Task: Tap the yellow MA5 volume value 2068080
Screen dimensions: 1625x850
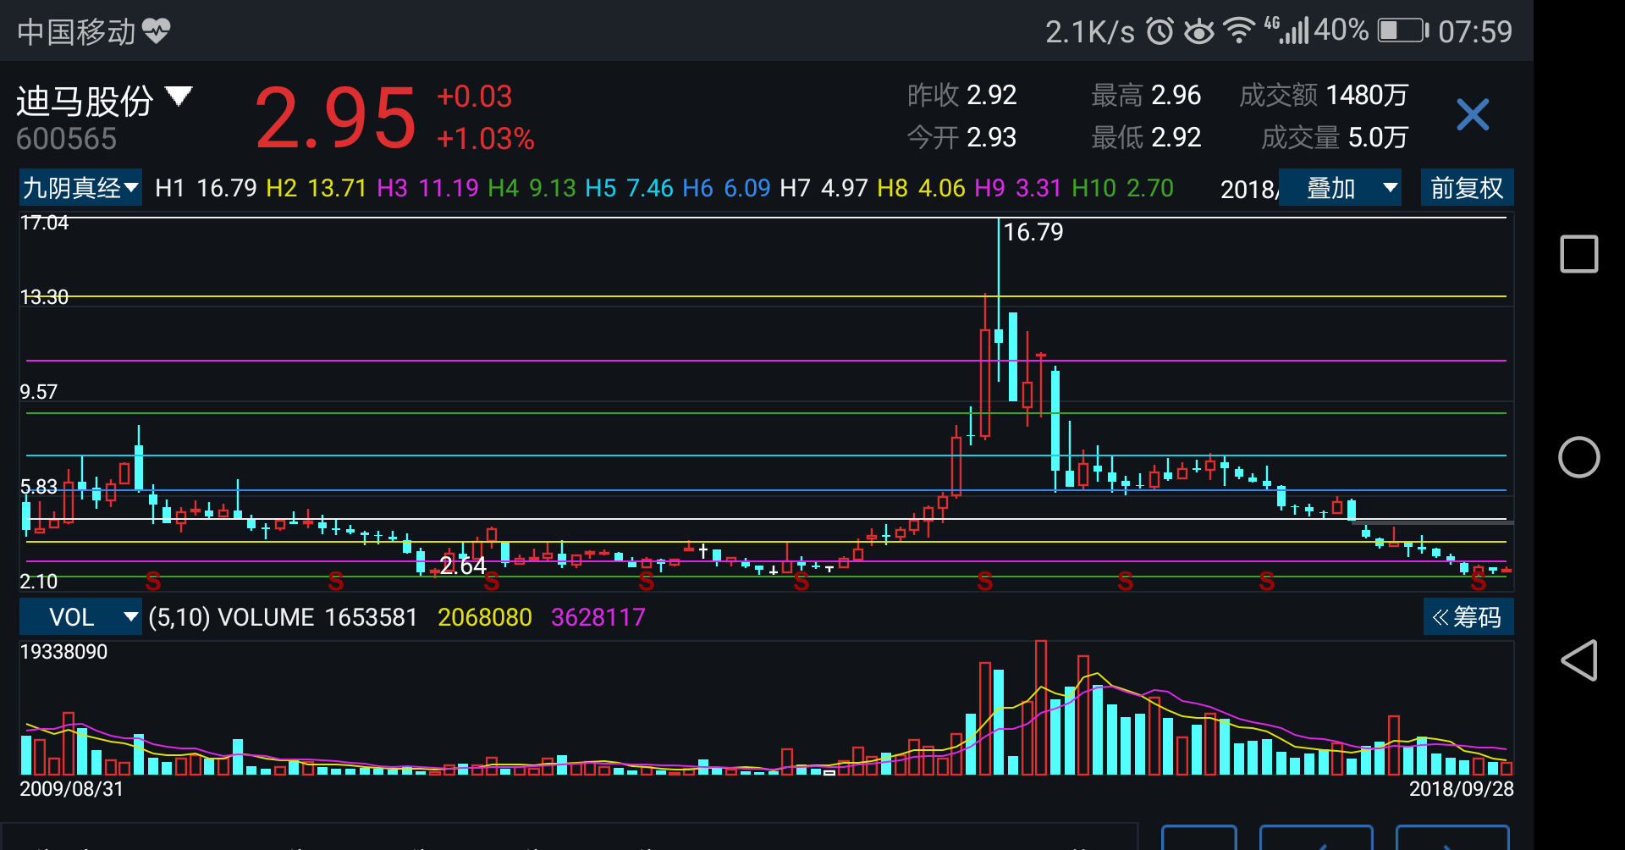Action: [x=485, y=617]
